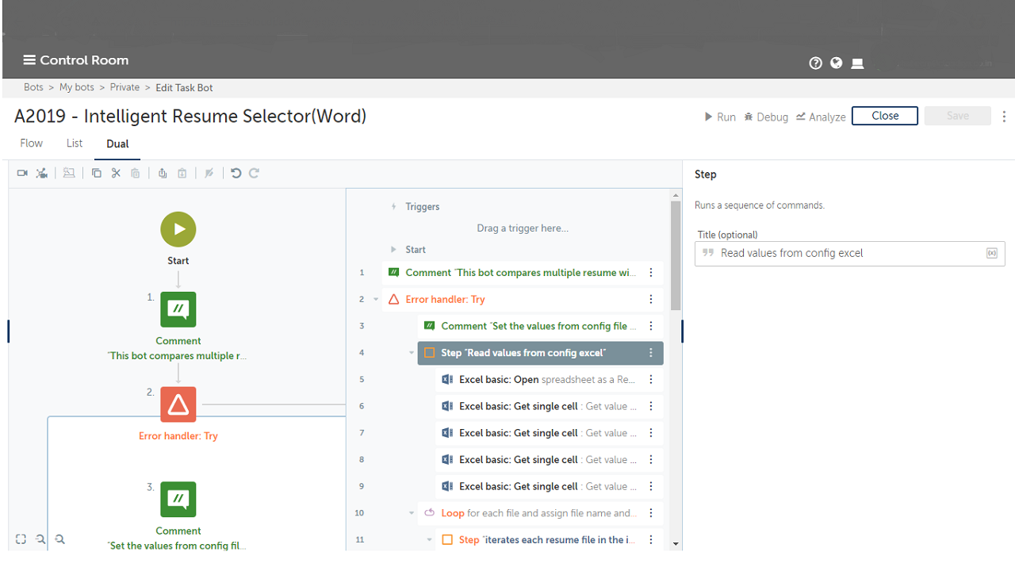Click the red Error handler triangle node
Screen dimensions: 1015x571
click(x=178, y=404)
